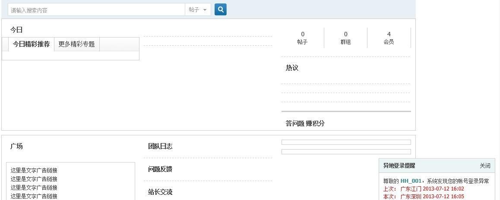Open the 团队日志 forum section
Image resolution: width=500 pixels, height=200 pixels.
tap(160, 146)
